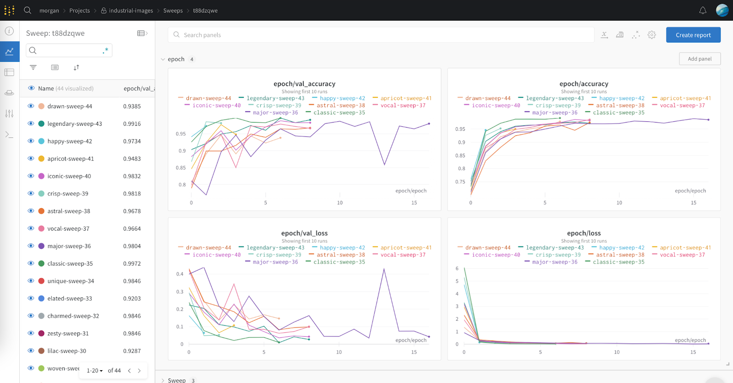733x383 pixels.
Task: Select the epoch/loss chart title
Action: [x=584, y=233]
